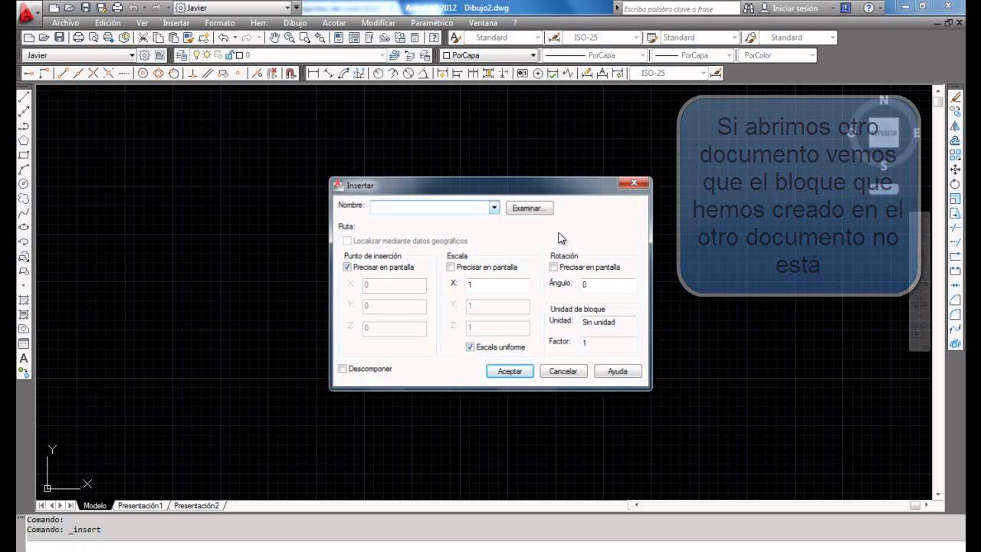The width and height of the screenshot is (981, 552).
Task: Open the layer list dropdown showing 0
Action: [x=382, y=55]
